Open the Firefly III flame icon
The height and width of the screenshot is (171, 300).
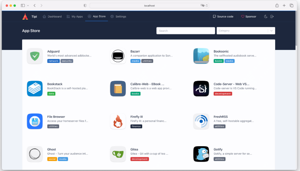(118, 121)
